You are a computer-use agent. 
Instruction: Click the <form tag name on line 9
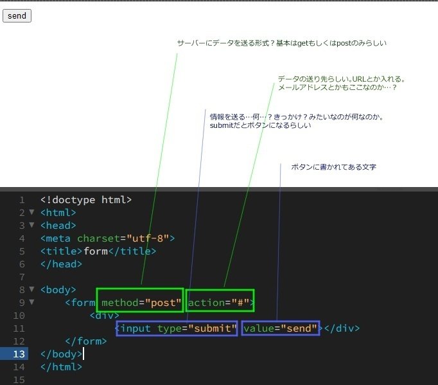point(80,303)
